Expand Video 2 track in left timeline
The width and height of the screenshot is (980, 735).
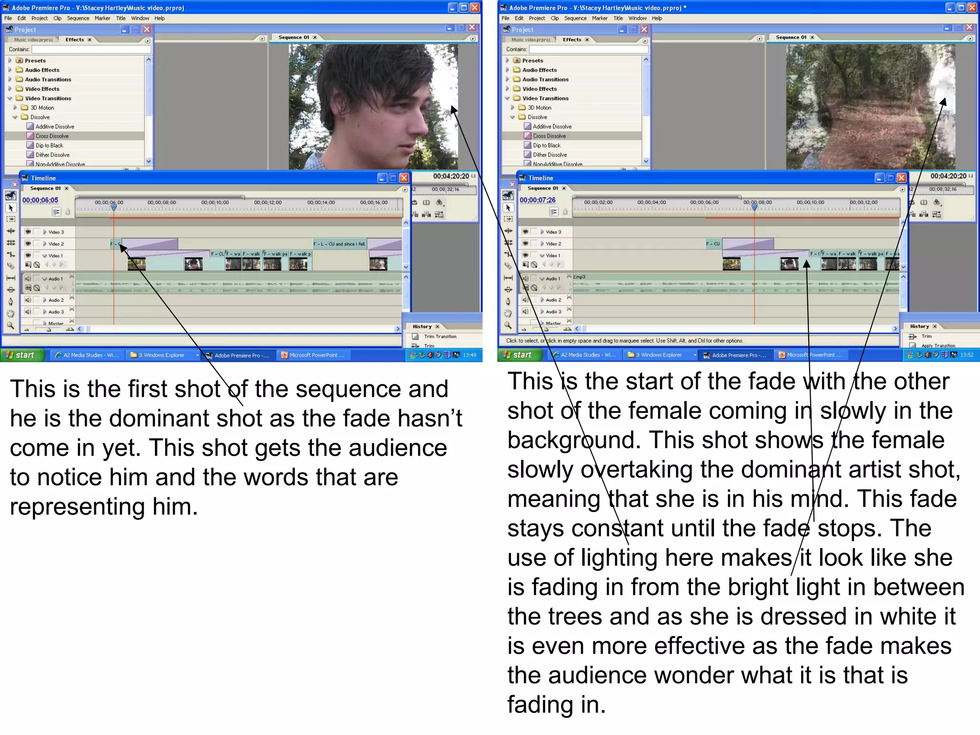(x=45, y=244)
